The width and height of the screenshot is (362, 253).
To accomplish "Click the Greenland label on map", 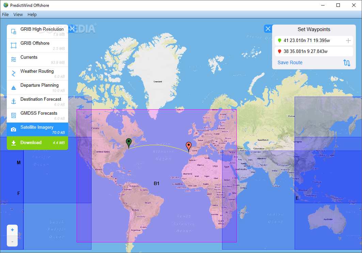I will point(158,82).
